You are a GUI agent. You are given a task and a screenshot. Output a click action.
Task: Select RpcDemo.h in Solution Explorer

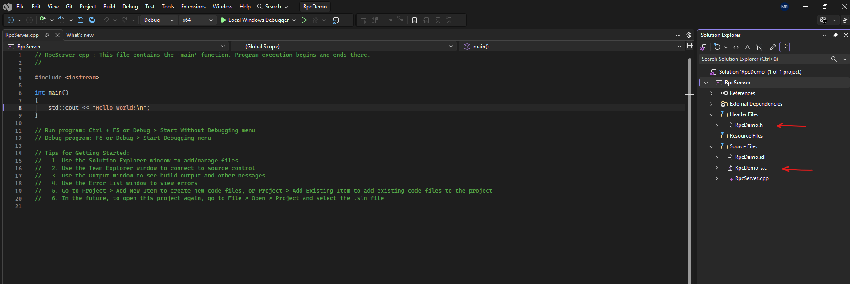748,125
